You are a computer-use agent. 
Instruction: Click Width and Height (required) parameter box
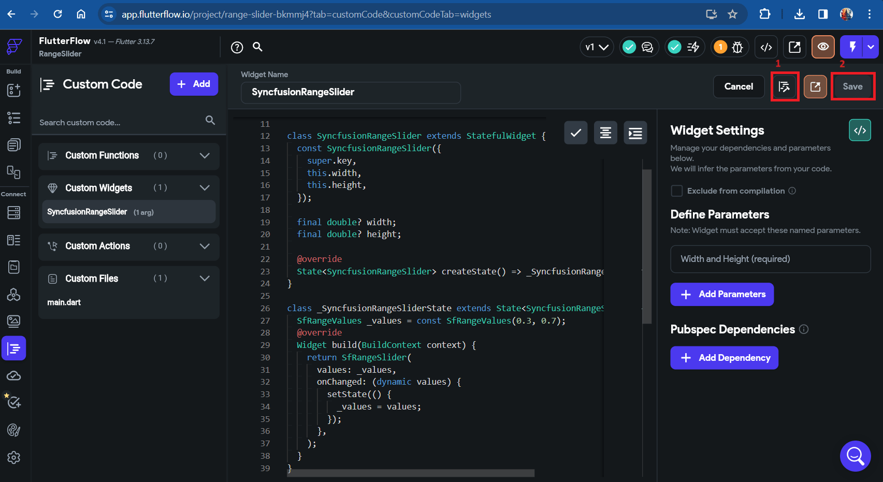pos(770,259)
